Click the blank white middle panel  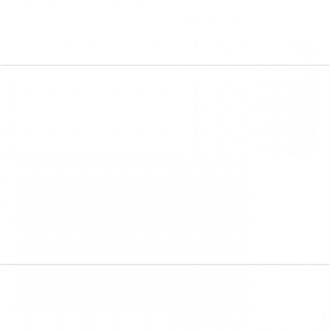(x=165, y=165)
